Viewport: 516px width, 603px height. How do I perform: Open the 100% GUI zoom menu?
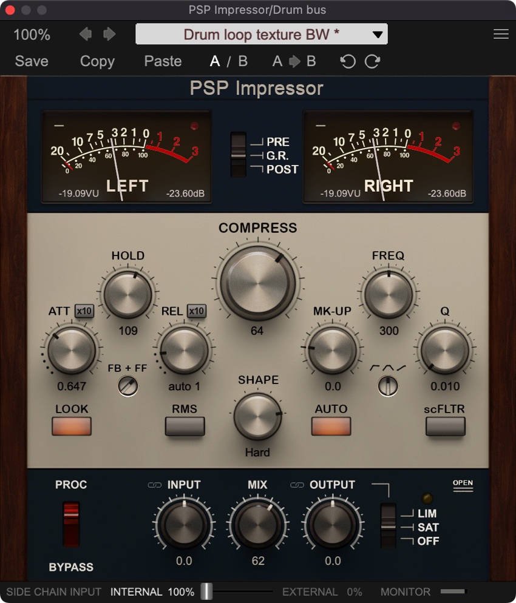tap(32, 35)
